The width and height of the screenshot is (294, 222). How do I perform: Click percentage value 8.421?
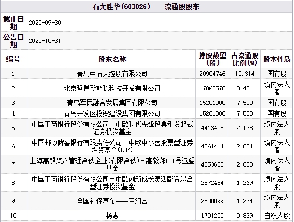click(244, 88)
